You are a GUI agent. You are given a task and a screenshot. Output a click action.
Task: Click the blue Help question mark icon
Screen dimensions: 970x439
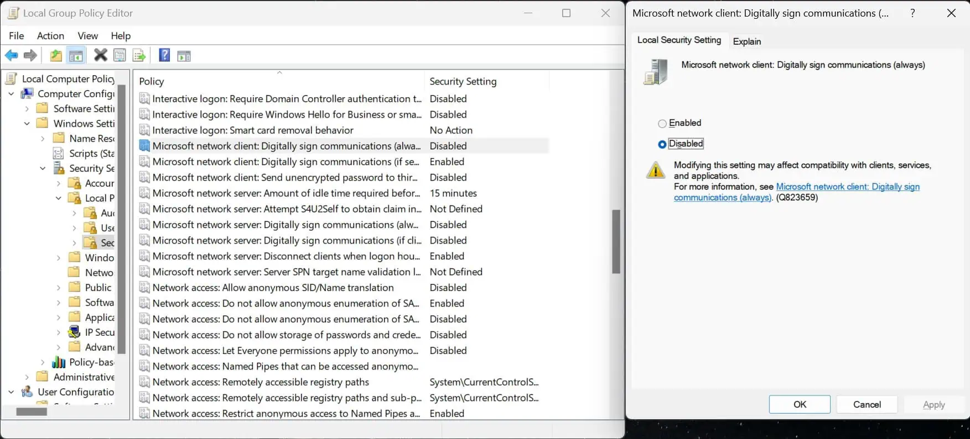pyautogui.click(x=164, y=55)
